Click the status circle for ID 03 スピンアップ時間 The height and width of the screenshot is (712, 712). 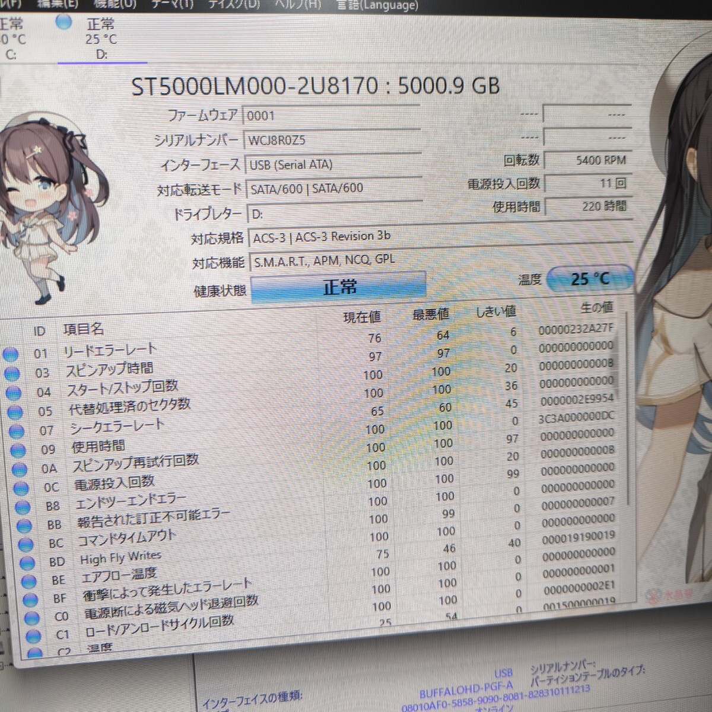[12, 374]
